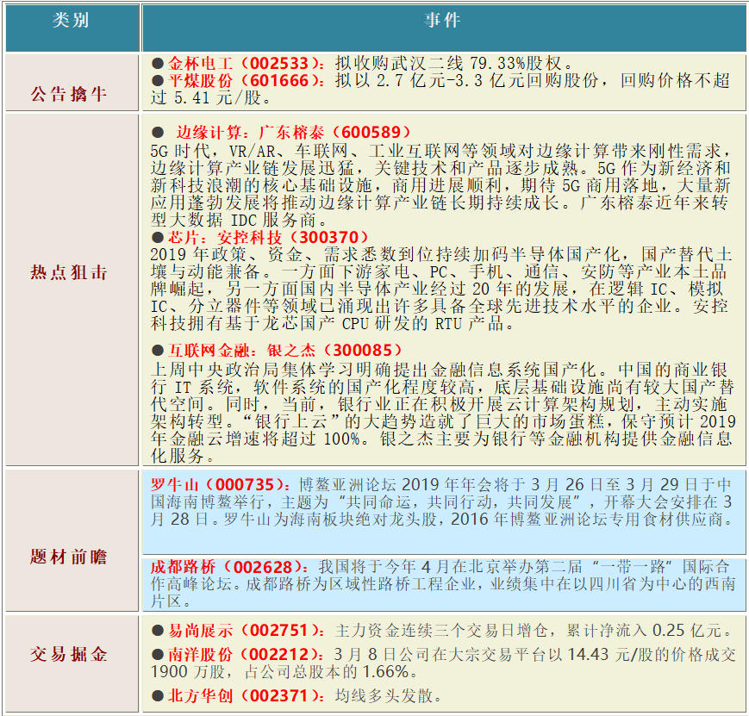Click text 均线多头发散
This screenshot has width=749, height=716.
pos(387,696)
